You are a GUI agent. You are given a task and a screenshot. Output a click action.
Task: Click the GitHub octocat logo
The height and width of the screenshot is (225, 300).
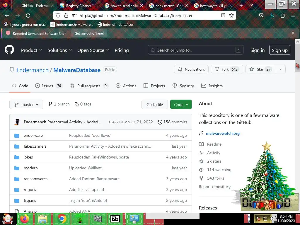(x=9, y=50)
